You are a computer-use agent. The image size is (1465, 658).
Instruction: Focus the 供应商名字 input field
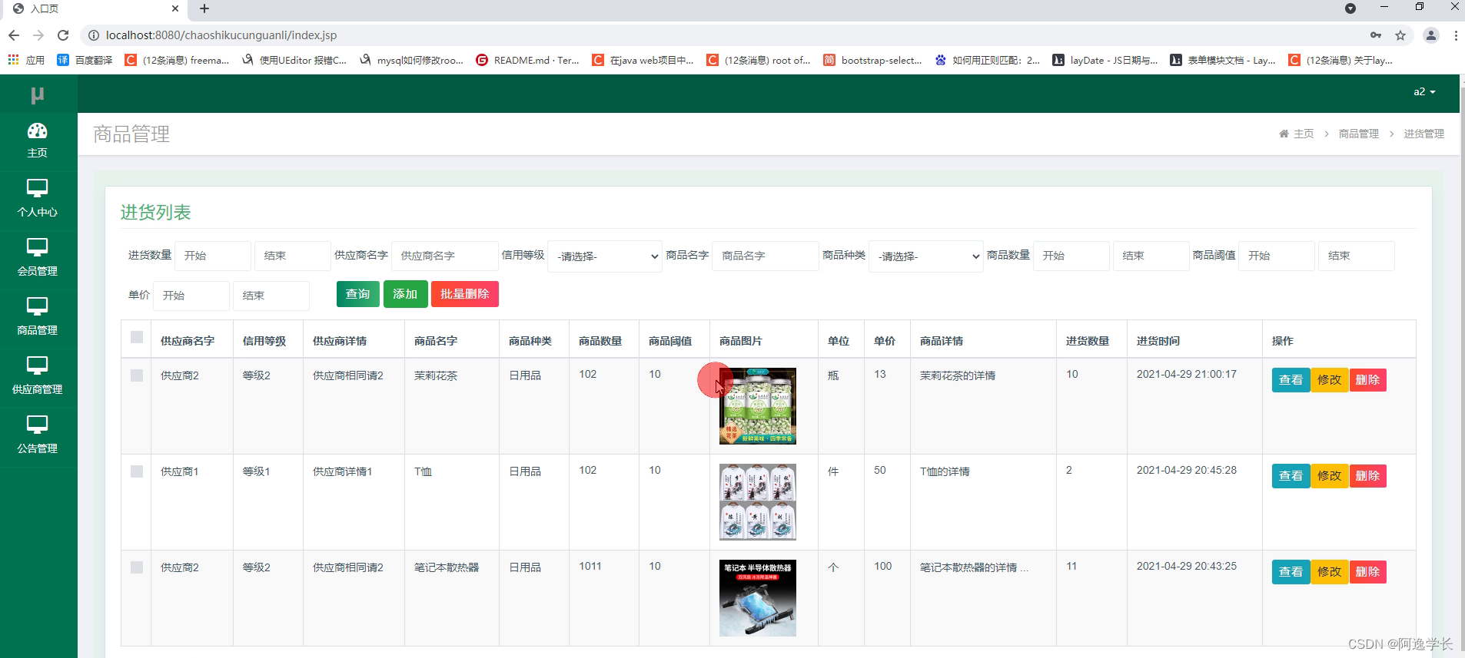(x=445, y=256)
